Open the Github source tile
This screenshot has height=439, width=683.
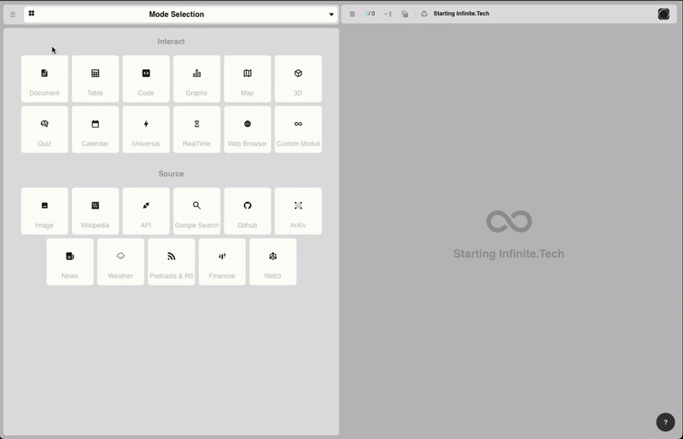pyautogui.click(x=248, y=211)
